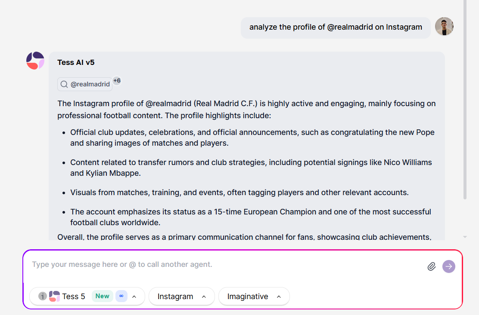Image resolution: width=479 pixels, height=315 pixels.
Task: Click the paperclip attachment icon
Action: point(431,266)
